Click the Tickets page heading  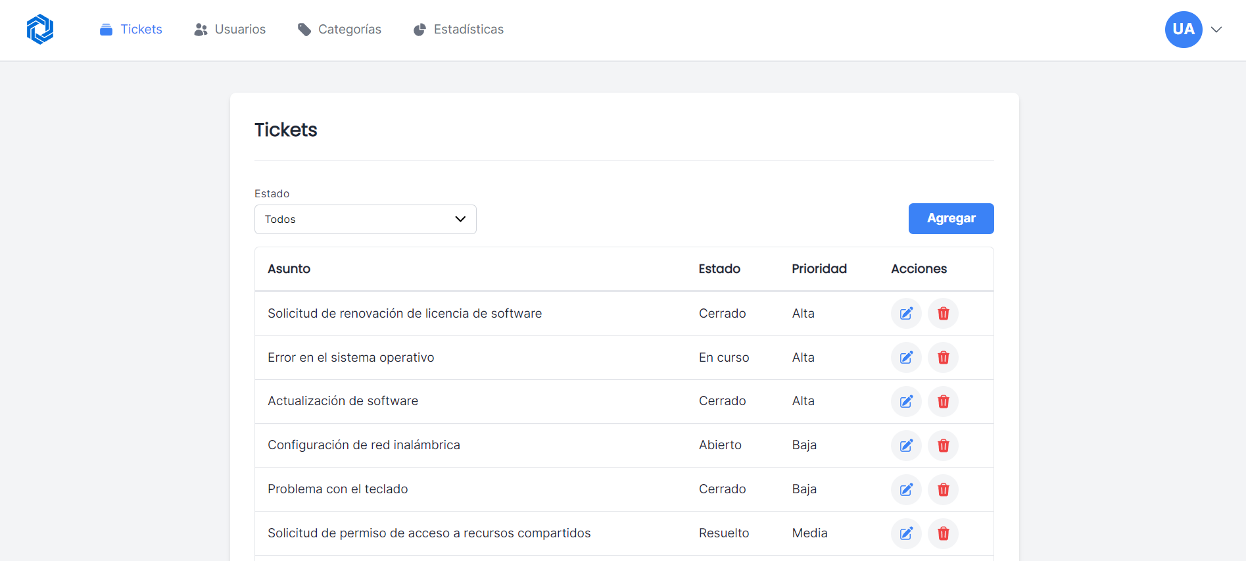pos(286,130)
